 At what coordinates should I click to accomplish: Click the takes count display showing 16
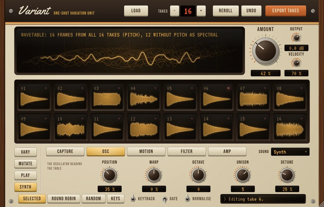(x=188, y=11)
